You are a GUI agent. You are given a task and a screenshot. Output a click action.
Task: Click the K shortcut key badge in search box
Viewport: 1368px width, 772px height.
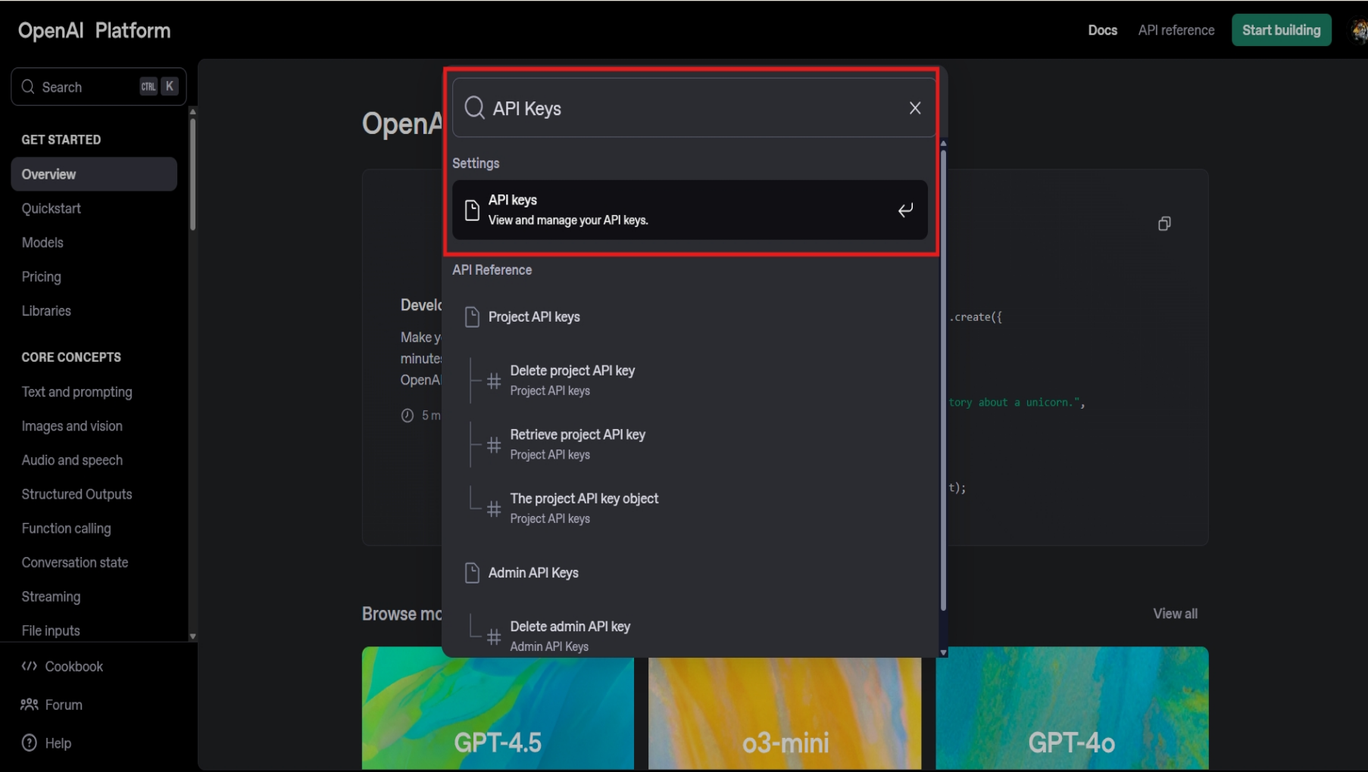point(170,86)
